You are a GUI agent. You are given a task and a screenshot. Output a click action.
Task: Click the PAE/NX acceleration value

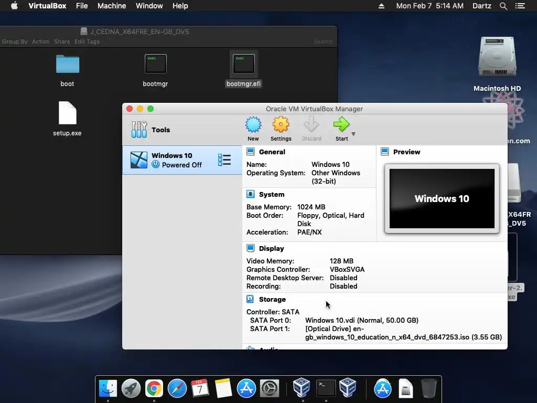309,232
